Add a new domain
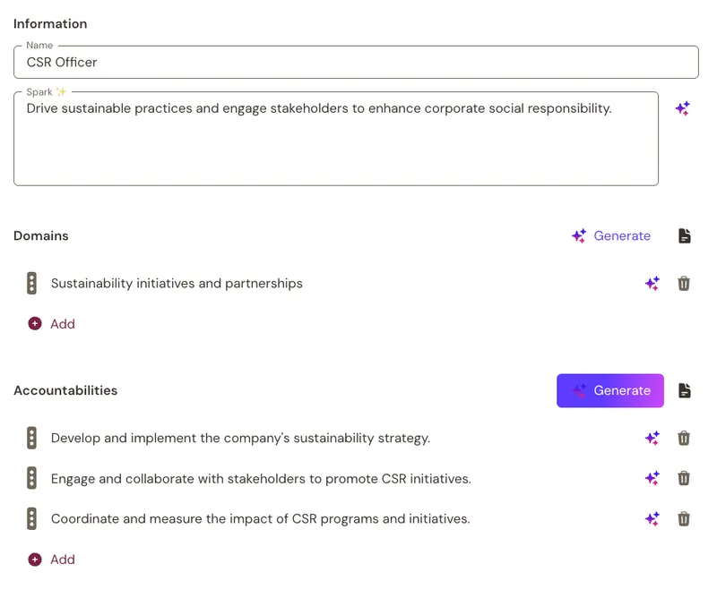 click(51, 324)
